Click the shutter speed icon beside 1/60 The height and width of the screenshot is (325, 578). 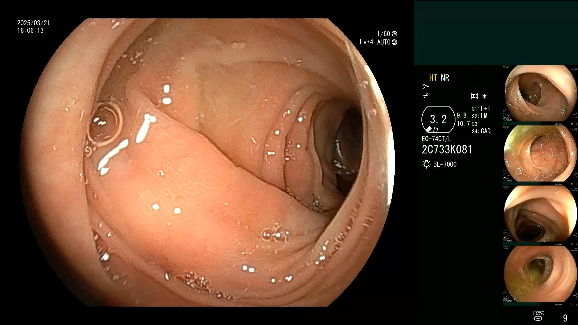[x=394, y=34]
